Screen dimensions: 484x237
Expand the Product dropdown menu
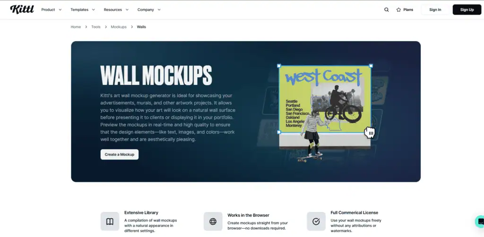(52, 9)
